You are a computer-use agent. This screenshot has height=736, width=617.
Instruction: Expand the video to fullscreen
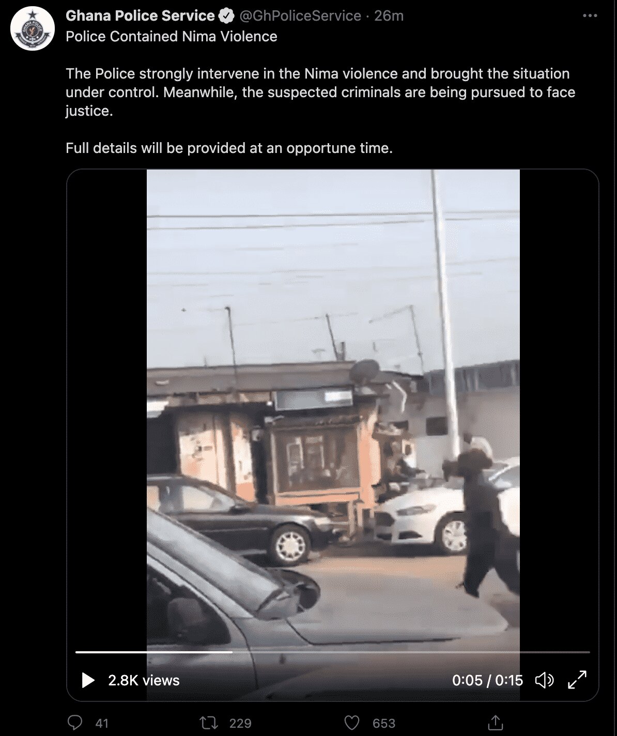pos(577,680)
